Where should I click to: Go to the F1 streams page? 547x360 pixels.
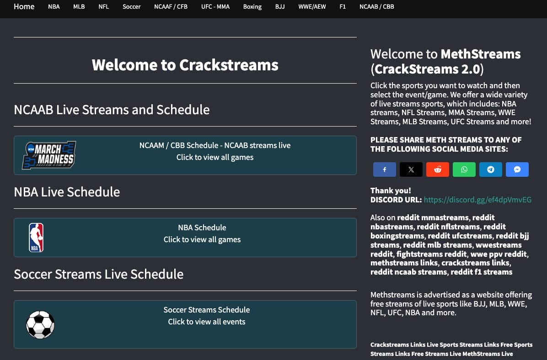(x=343, y=6)
